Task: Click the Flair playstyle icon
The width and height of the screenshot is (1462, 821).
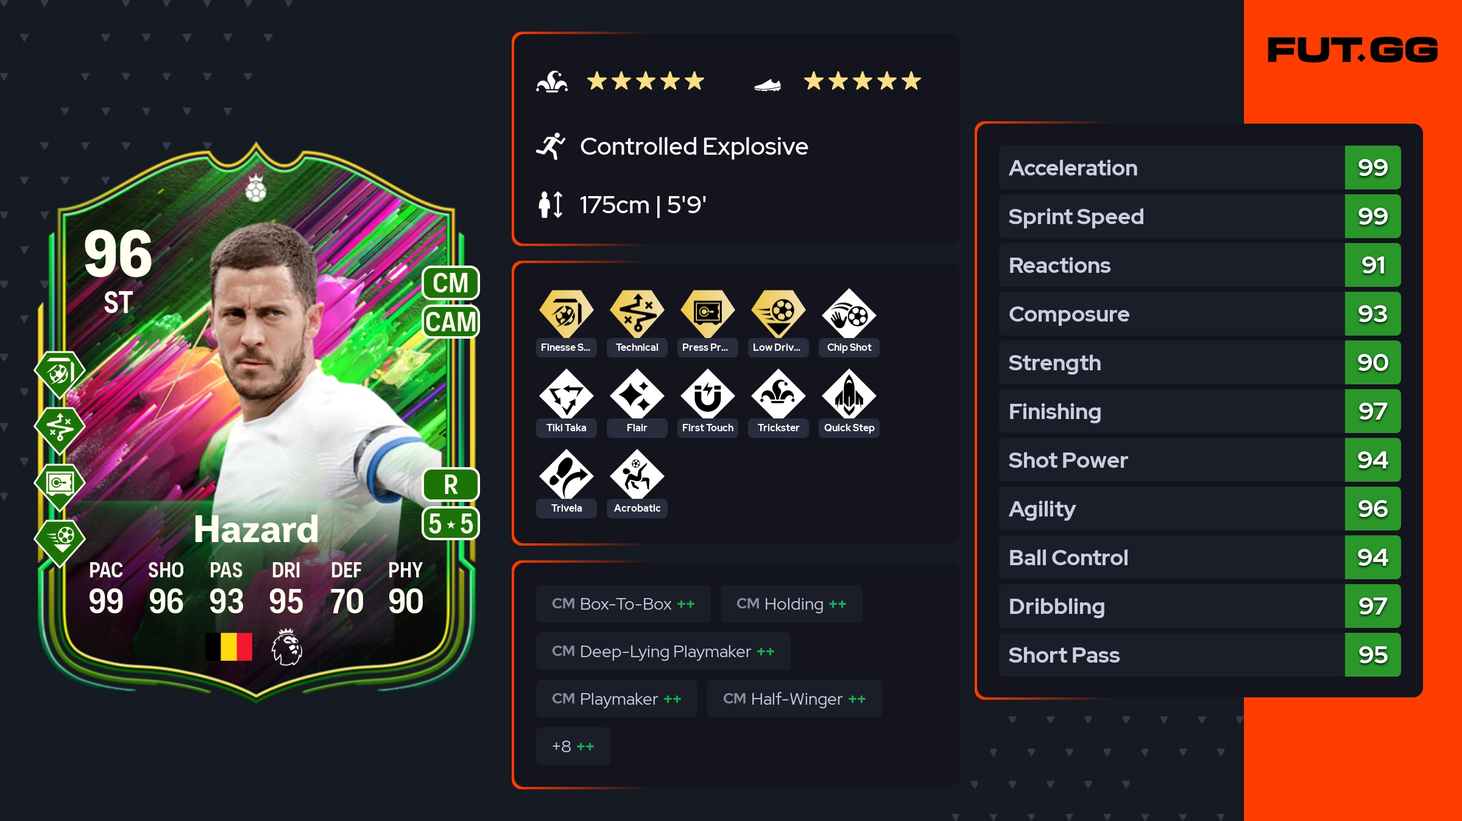Action: pos(637,394)
